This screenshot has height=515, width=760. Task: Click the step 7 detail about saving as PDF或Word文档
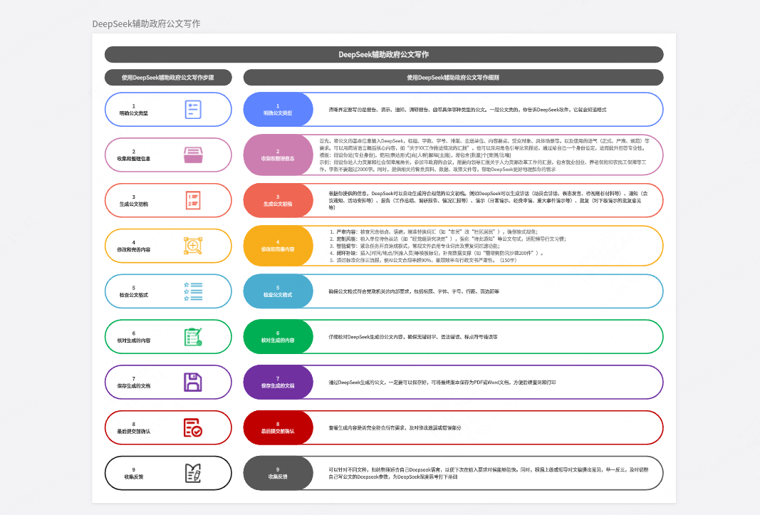[x=442, y=382]
